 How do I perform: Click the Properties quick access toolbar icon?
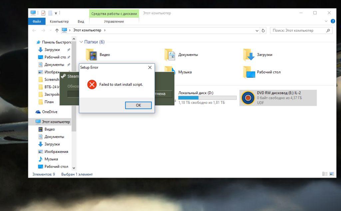click(44, 13)
